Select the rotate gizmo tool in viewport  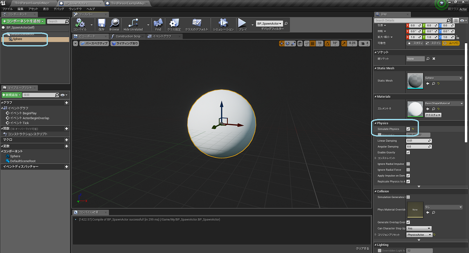pyautogui.click(x=287, y=43)
